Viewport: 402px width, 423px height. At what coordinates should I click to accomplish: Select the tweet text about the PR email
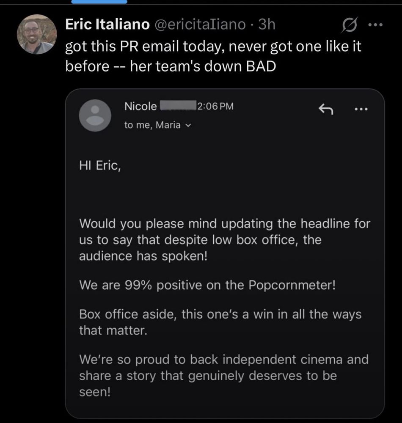click(x=212, y=56)
